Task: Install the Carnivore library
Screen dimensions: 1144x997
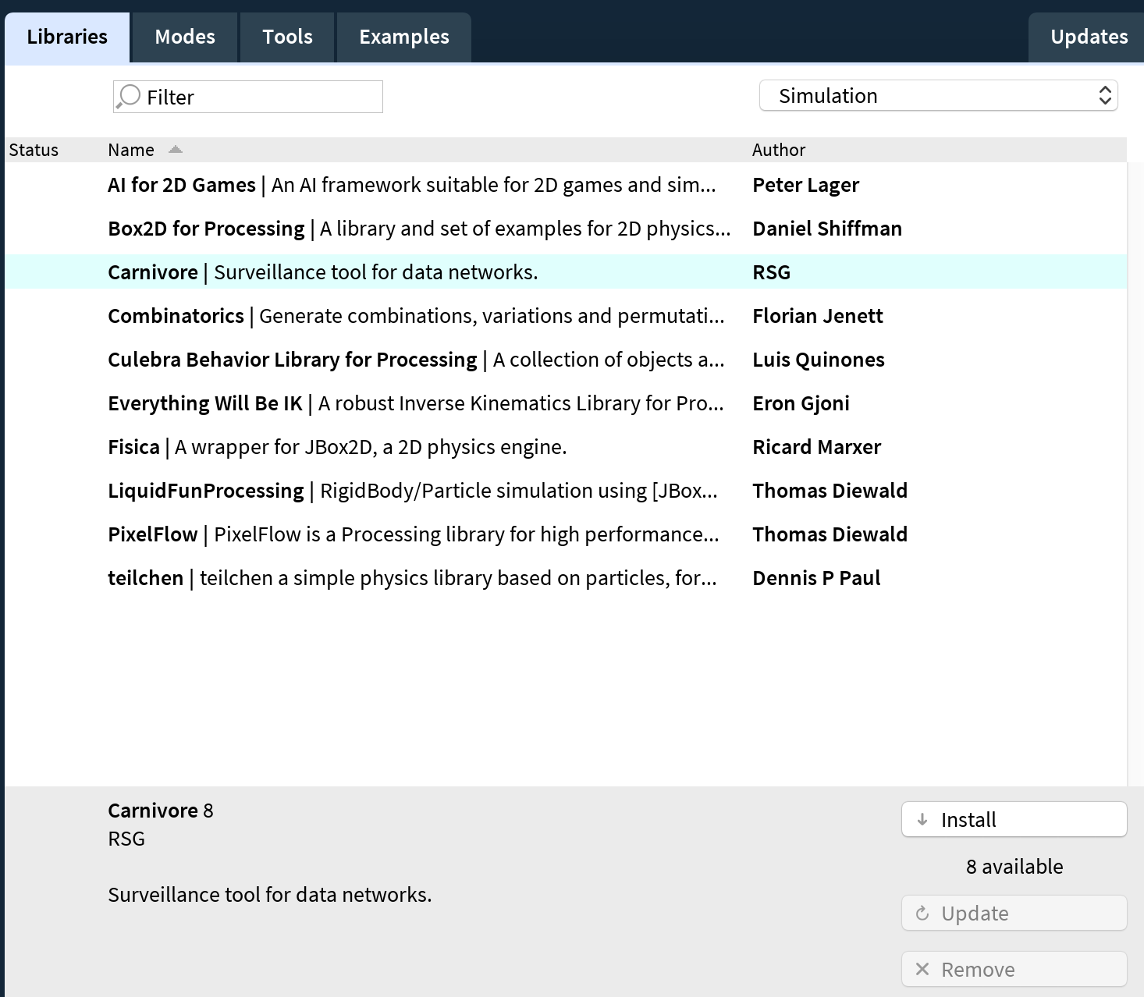Action: 1014,819
